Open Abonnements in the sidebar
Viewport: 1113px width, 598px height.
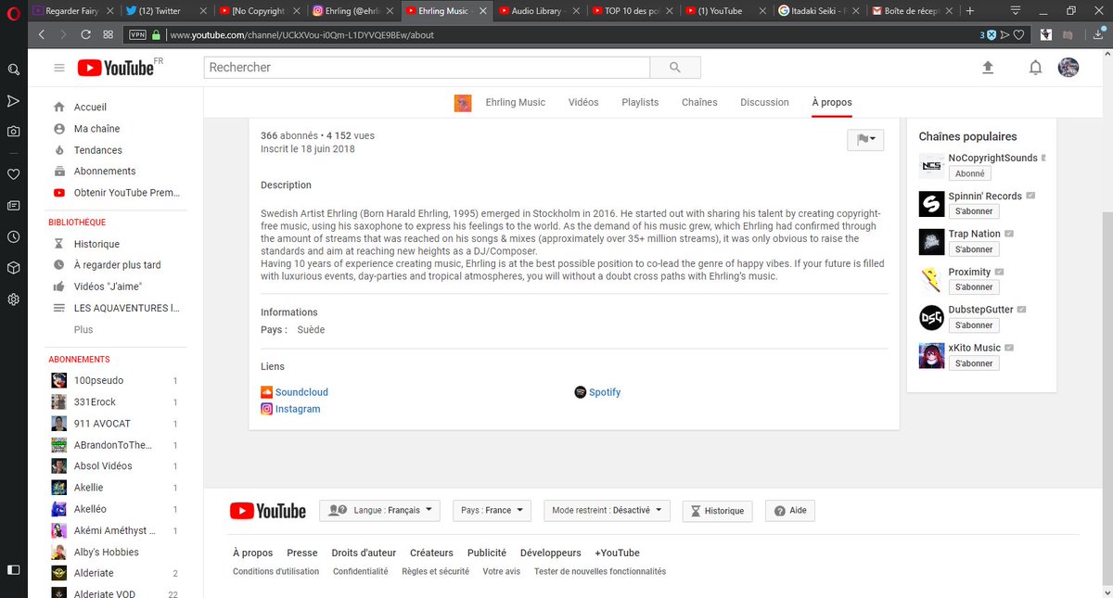coord(107,172)
